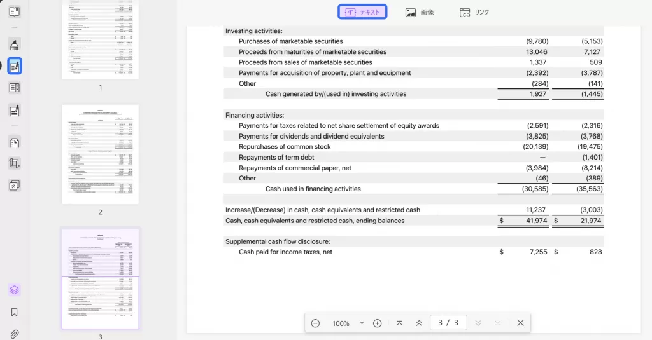Click the Financing activities: heading
The height and width of the screenshot is (340, 652).
(255, 115)
